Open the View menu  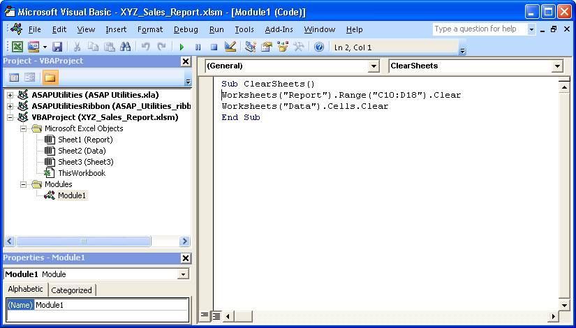pos(86,29)
